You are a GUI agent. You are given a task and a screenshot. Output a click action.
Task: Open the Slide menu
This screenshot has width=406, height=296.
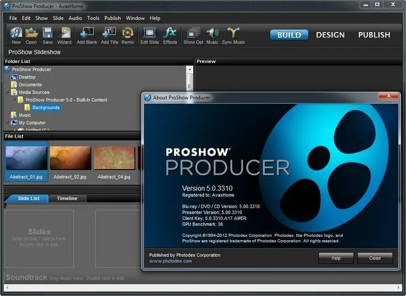coord(58,18)
